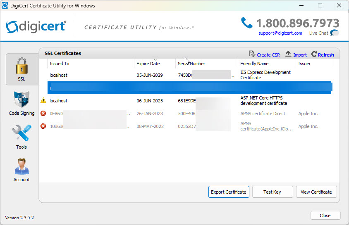Click the Refresh circular arrow icon
Screen dimensions: 349x225
pos(314,54)
